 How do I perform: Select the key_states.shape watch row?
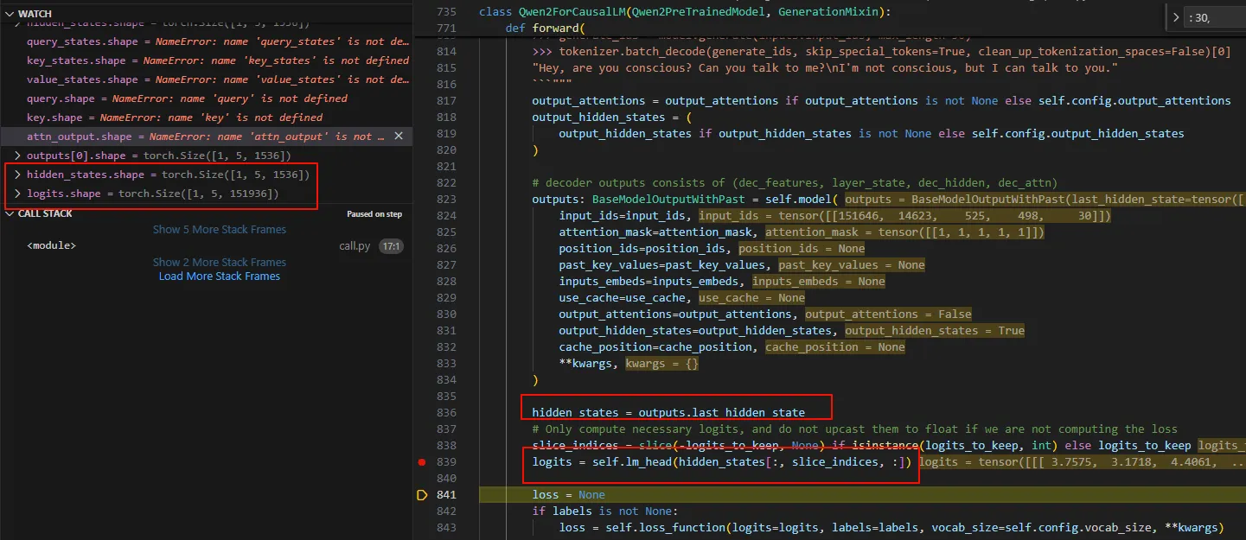[206, 60]
